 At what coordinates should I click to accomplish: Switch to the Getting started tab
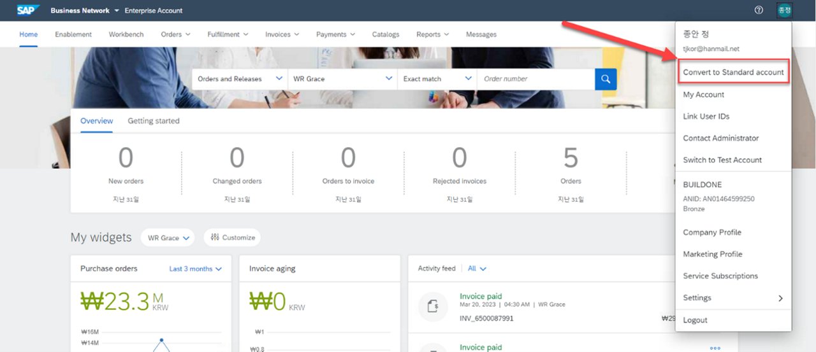[154, 121]
